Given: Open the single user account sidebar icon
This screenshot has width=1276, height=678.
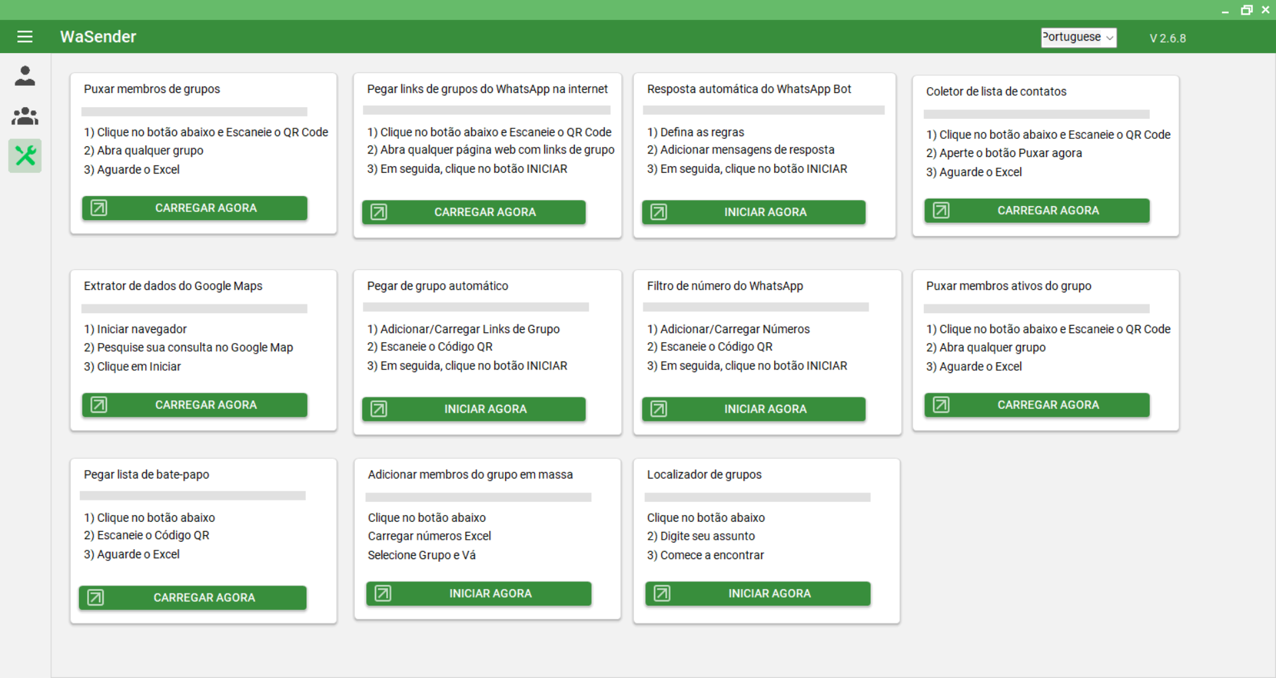Looking at the screenshot, I should (25, 76).
